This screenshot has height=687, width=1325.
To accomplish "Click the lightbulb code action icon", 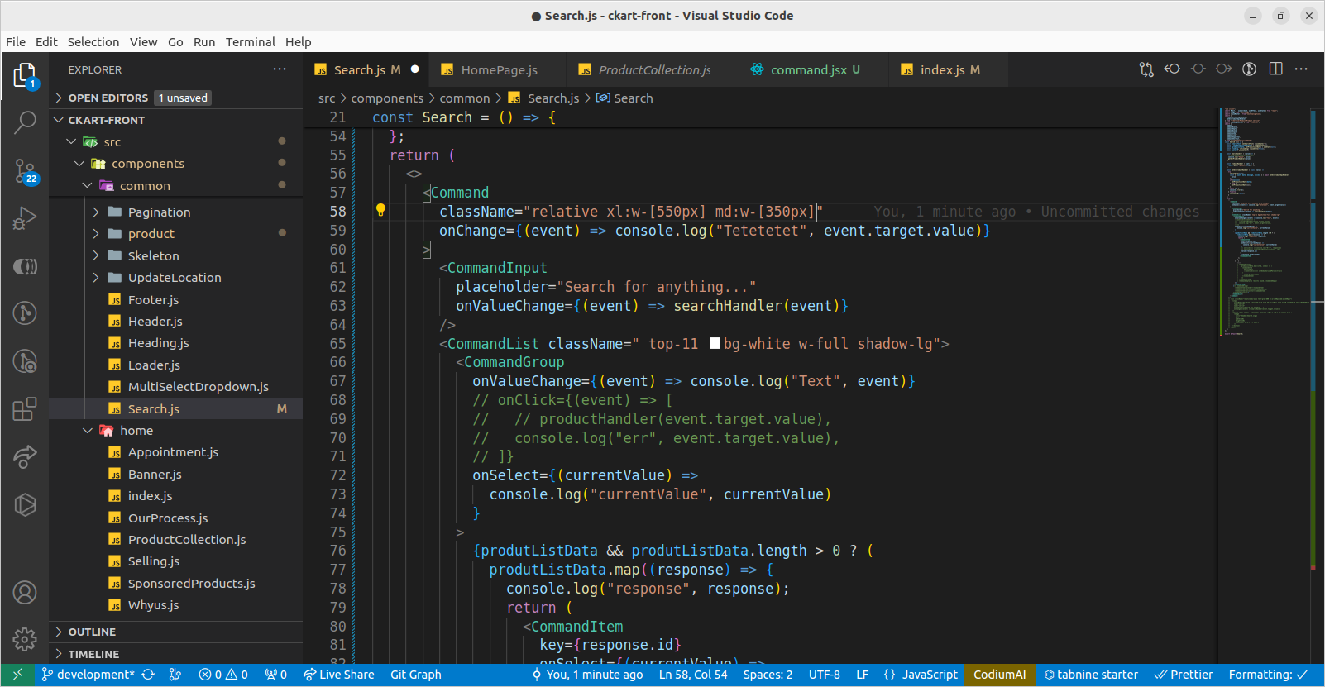I will coord(380,211).
